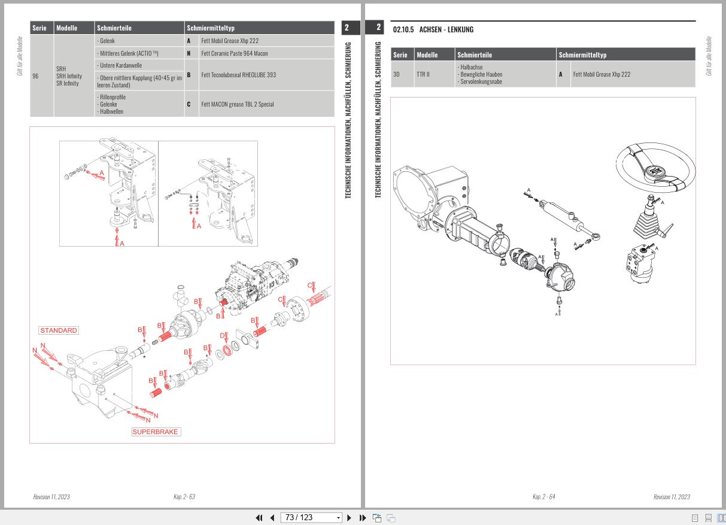Click the 'TTR II' model cell
Image resolution: width=726 pixels, height=525 pixels.
(x=435, y=74)
